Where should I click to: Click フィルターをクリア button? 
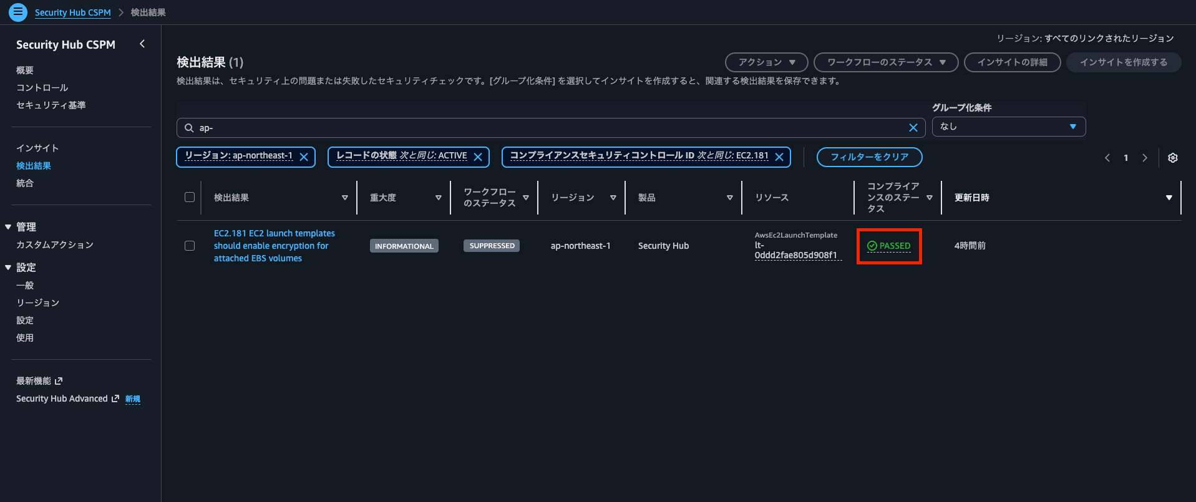pyautogui.click(x=870, y=157)
